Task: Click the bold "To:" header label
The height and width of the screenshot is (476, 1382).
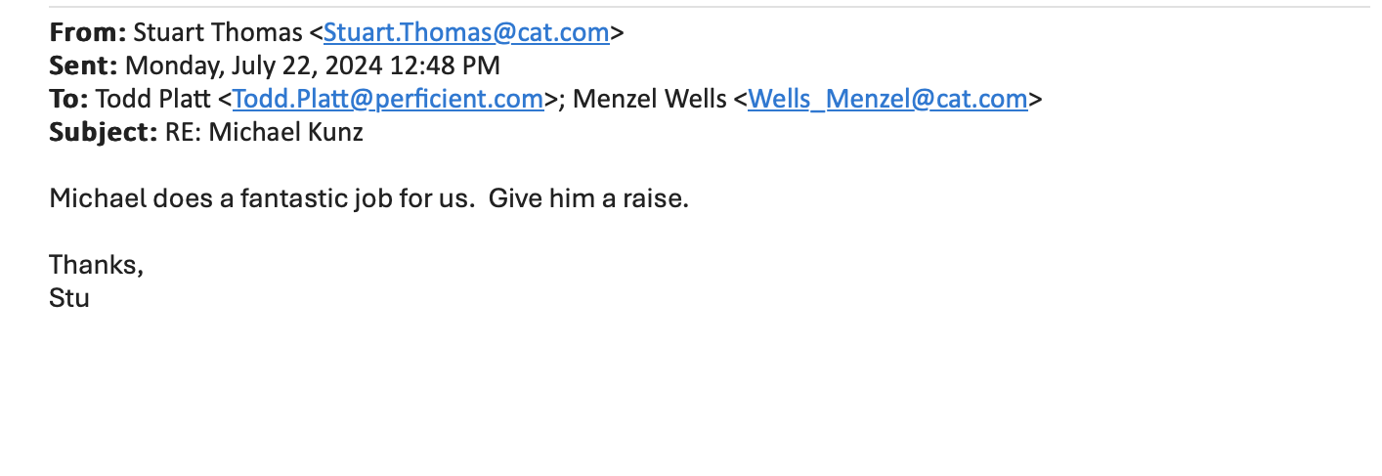Action: coord(68,99)
